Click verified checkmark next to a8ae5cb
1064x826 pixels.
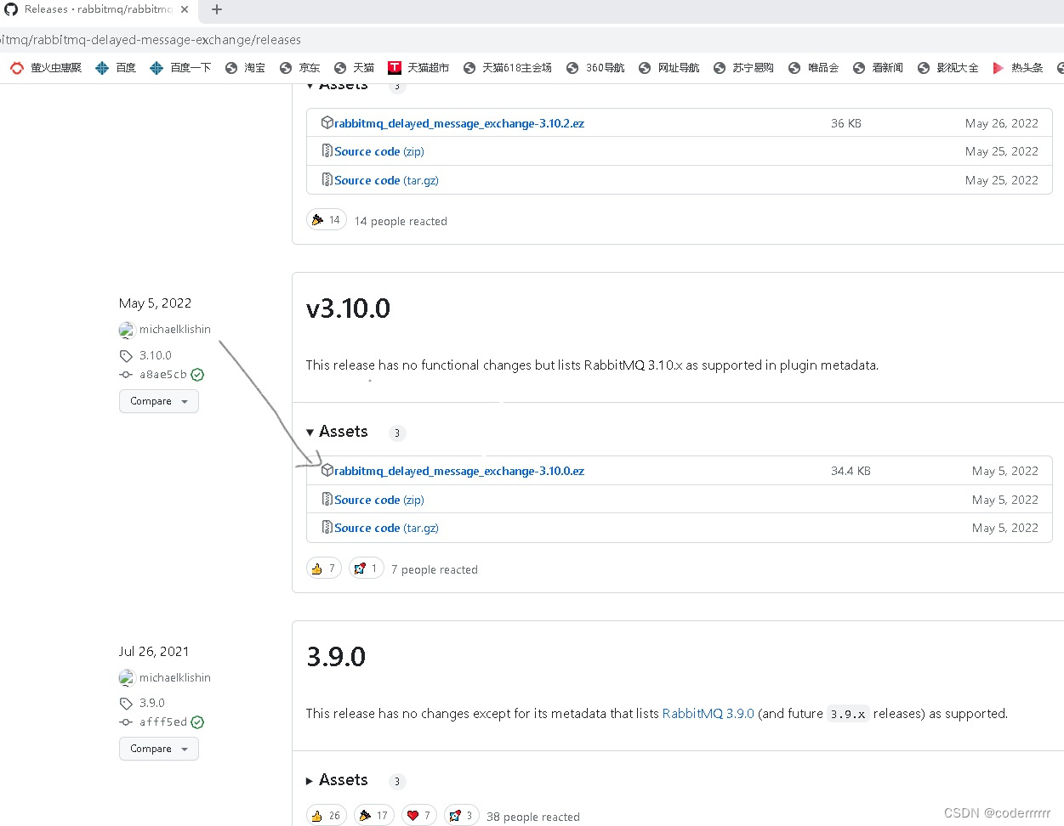point(197,375)
